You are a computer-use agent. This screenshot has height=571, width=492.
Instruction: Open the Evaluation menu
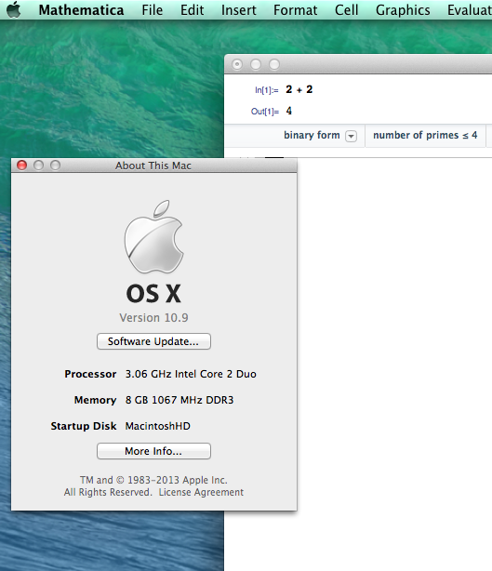point(470,10)
